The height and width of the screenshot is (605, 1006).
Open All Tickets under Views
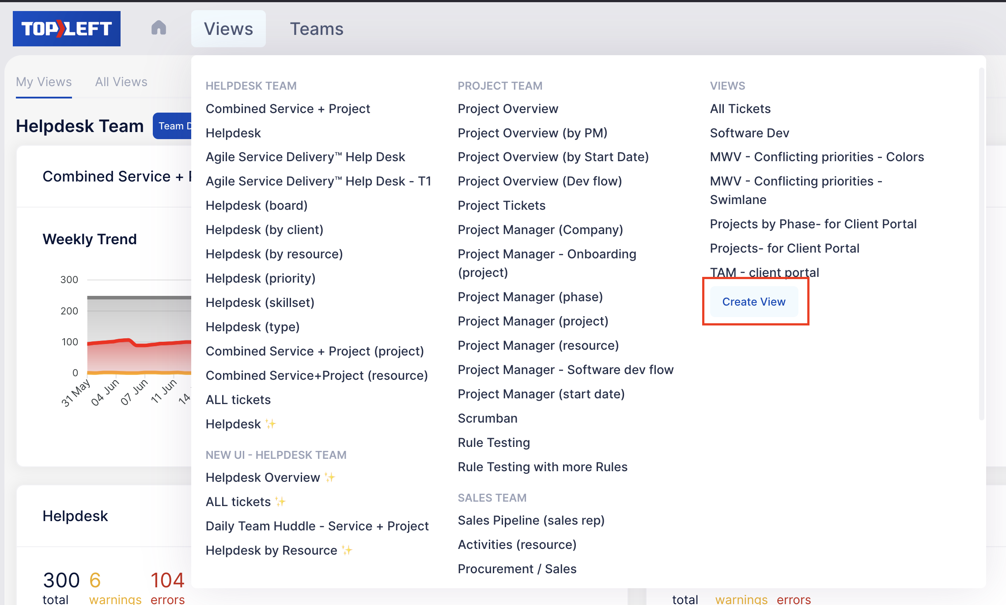pos(740,109)
